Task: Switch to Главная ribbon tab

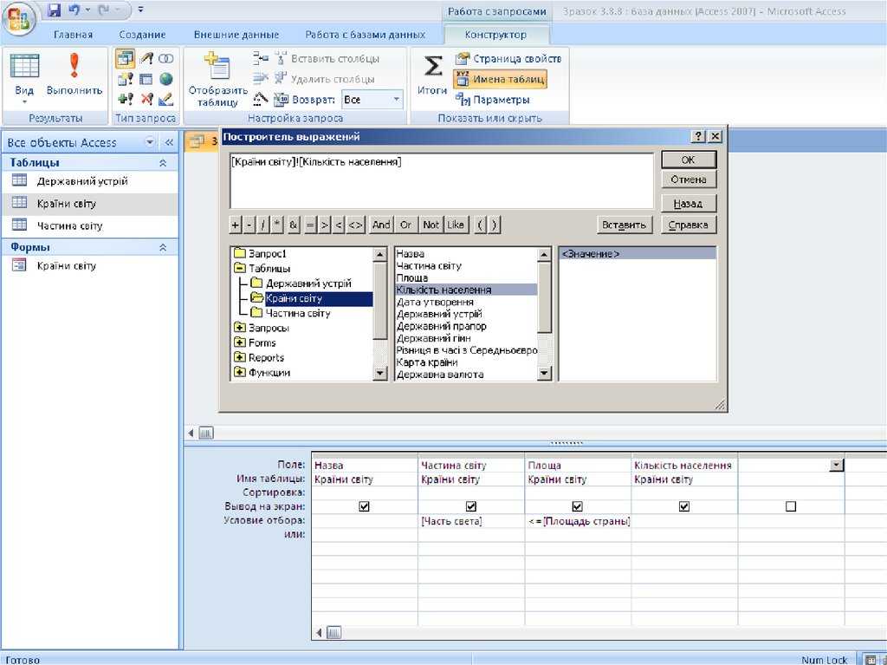Action: pos(73,35)
